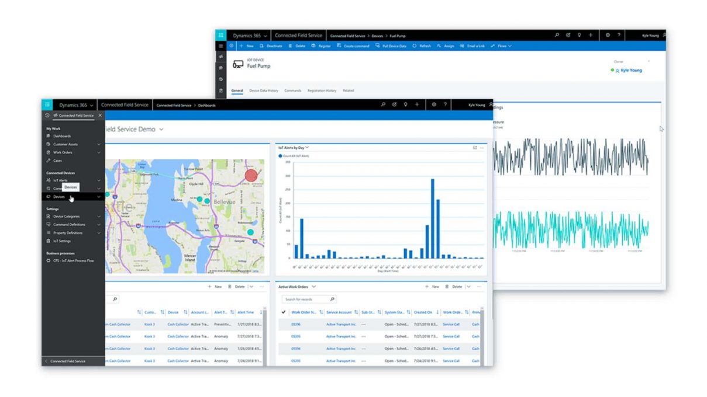This screenshot has height=397, width=707.
Task: Click New in Fuel Pump command bar
Action: tap(247, 46)
